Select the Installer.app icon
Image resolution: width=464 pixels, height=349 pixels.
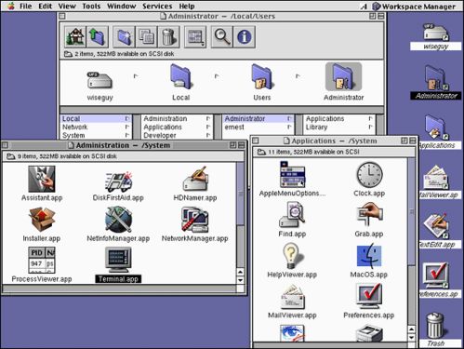pos(42,220)
